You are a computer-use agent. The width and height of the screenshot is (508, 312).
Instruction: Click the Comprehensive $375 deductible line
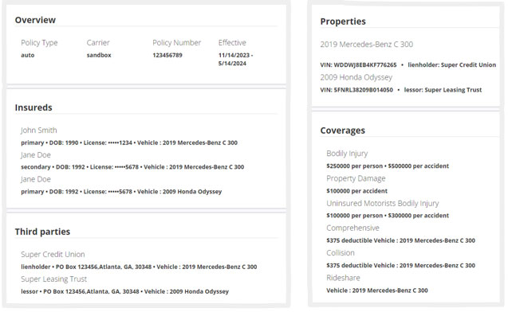point(401,240)
